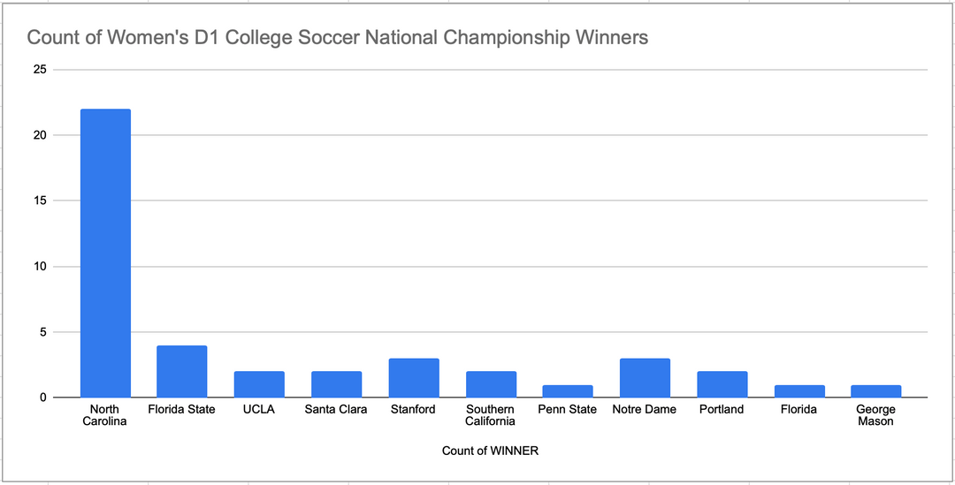Click the "Count of WINNER" axis title

click(x=490, y=451)
